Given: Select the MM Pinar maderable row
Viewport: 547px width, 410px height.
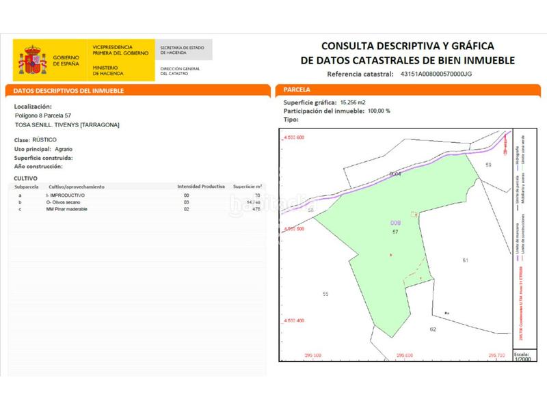Looking at the screenshot, I should click(68, 209).
